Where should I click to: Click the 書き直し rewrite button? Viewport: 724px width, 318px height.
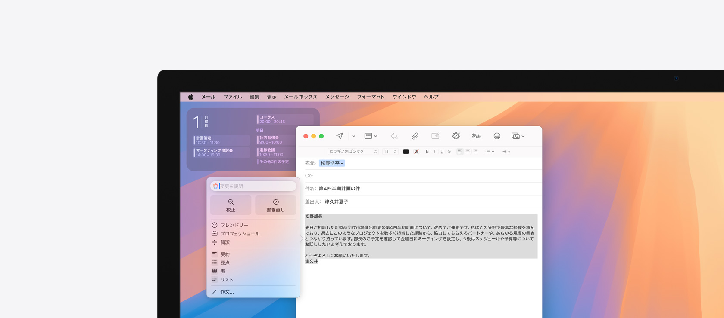click(275, 205)
